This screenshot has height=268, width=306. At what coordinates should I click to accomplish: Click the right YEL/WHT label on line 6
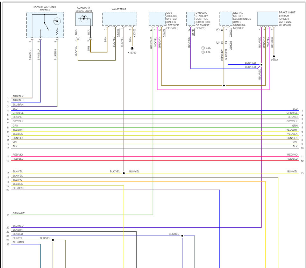(292, 130)
